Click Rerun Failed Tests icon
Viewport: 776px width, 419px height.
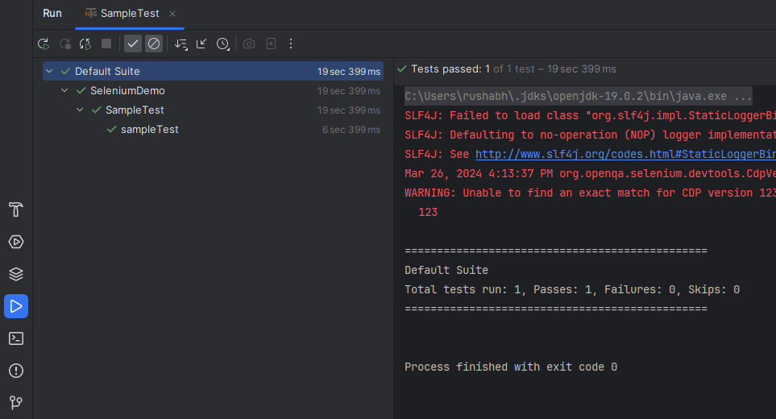click(x=64, y=44)
